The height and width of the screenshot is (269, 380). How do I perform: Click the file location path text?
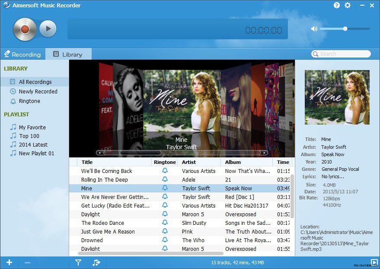(x=337, y=240)
